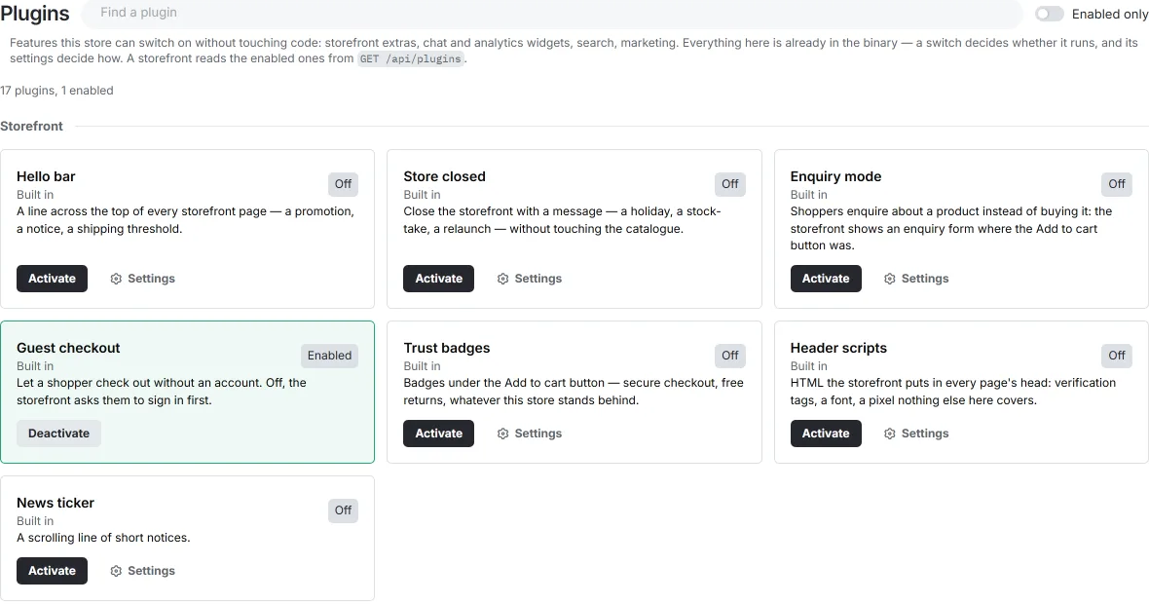Click the Off badge on Enquiry mode
This screenshot has height=604, width=1149.
[x=1117, y=184]
